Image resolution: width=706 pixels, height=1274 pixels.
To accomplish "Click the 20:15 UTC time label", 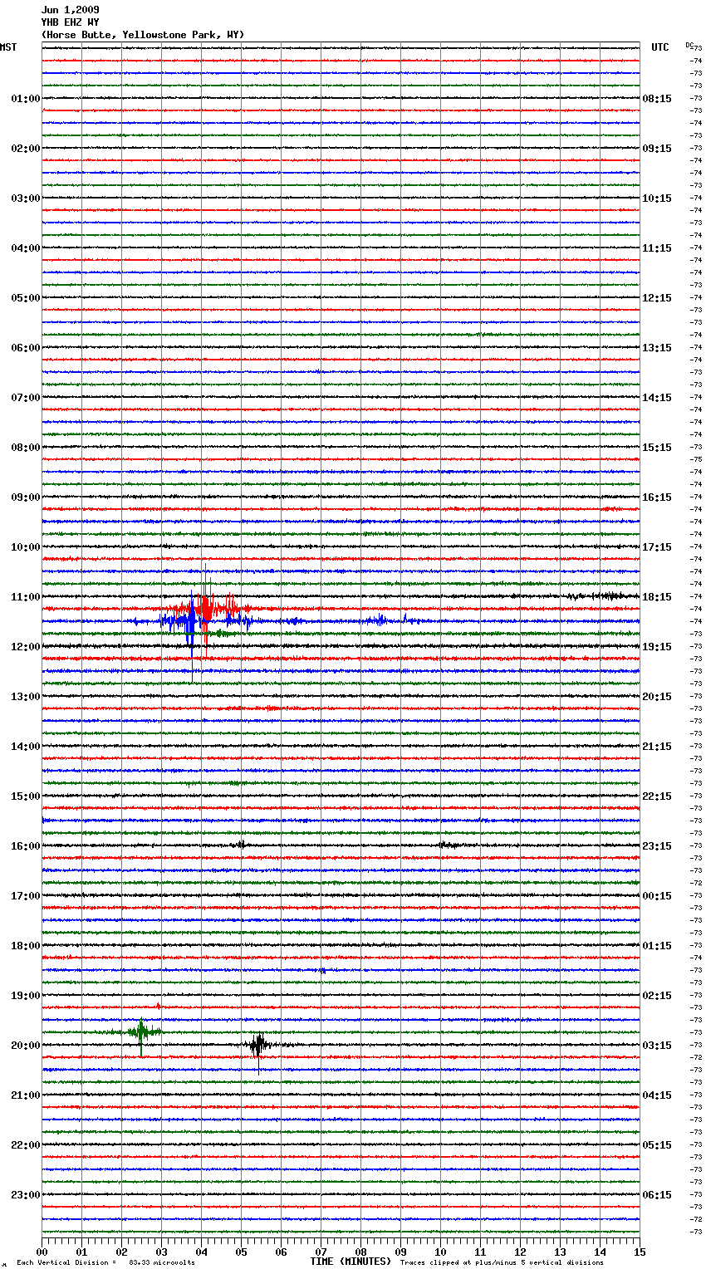I will point(657,697).
